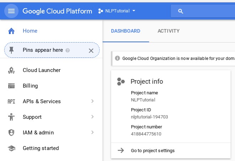Viewport: 235px width, 161px height.
Task: Click the Home house icon
Action: 11,31
